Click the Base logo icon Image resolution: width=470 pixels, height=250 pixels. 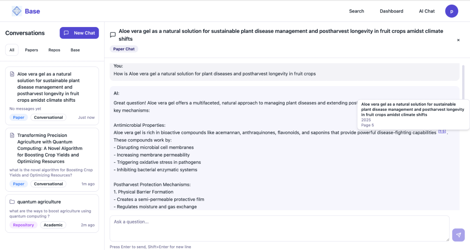17,11
